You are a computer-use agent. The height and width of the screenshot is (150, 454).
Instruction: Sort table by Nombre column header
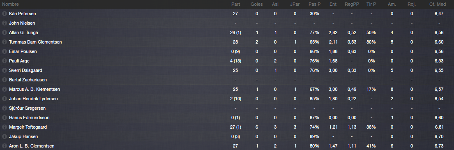10,5
